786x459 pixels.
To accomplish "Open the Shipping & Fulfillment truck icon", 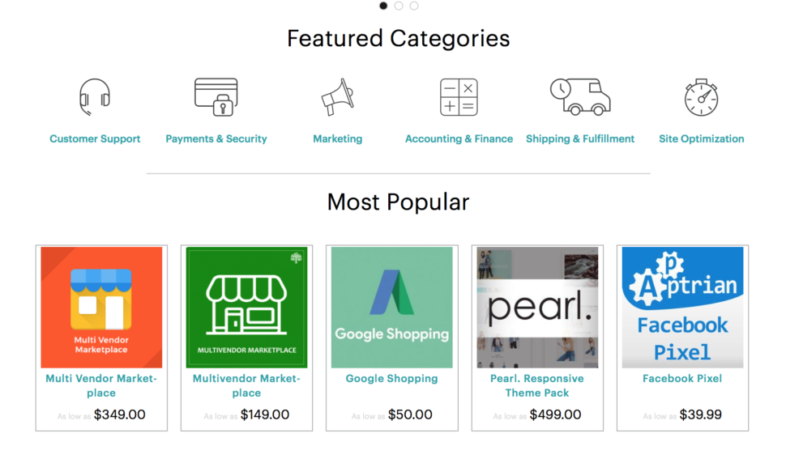I will tap(580, 97).
